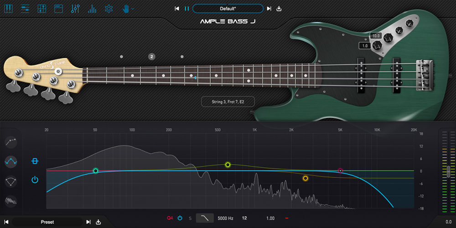
Task: Click the 20K frequency axis label
Action: point(414,130)
